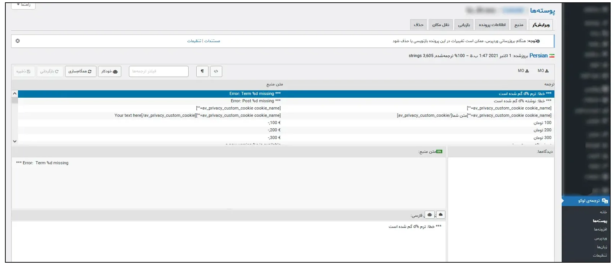
Task: Click the پوسته‌ها page heading link
Action: (x=542, y=11)
